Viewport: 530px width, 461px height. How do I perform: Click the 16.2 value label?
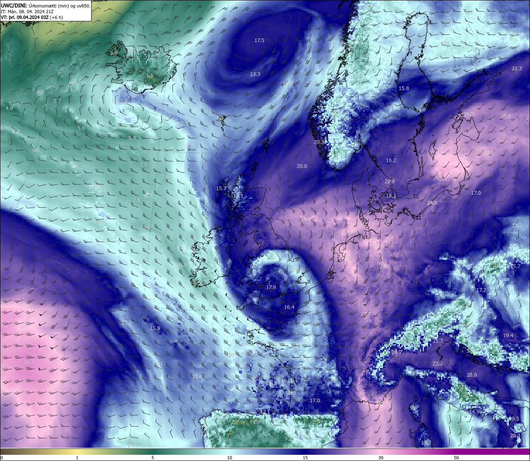tap(391, 160)
